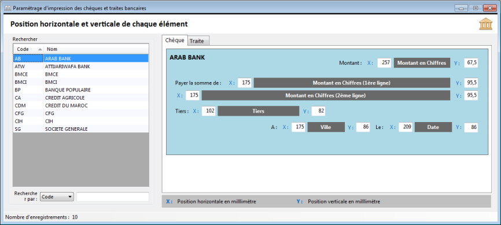
Task: Click the SG code cell
Action: click(x=28, y=129)
